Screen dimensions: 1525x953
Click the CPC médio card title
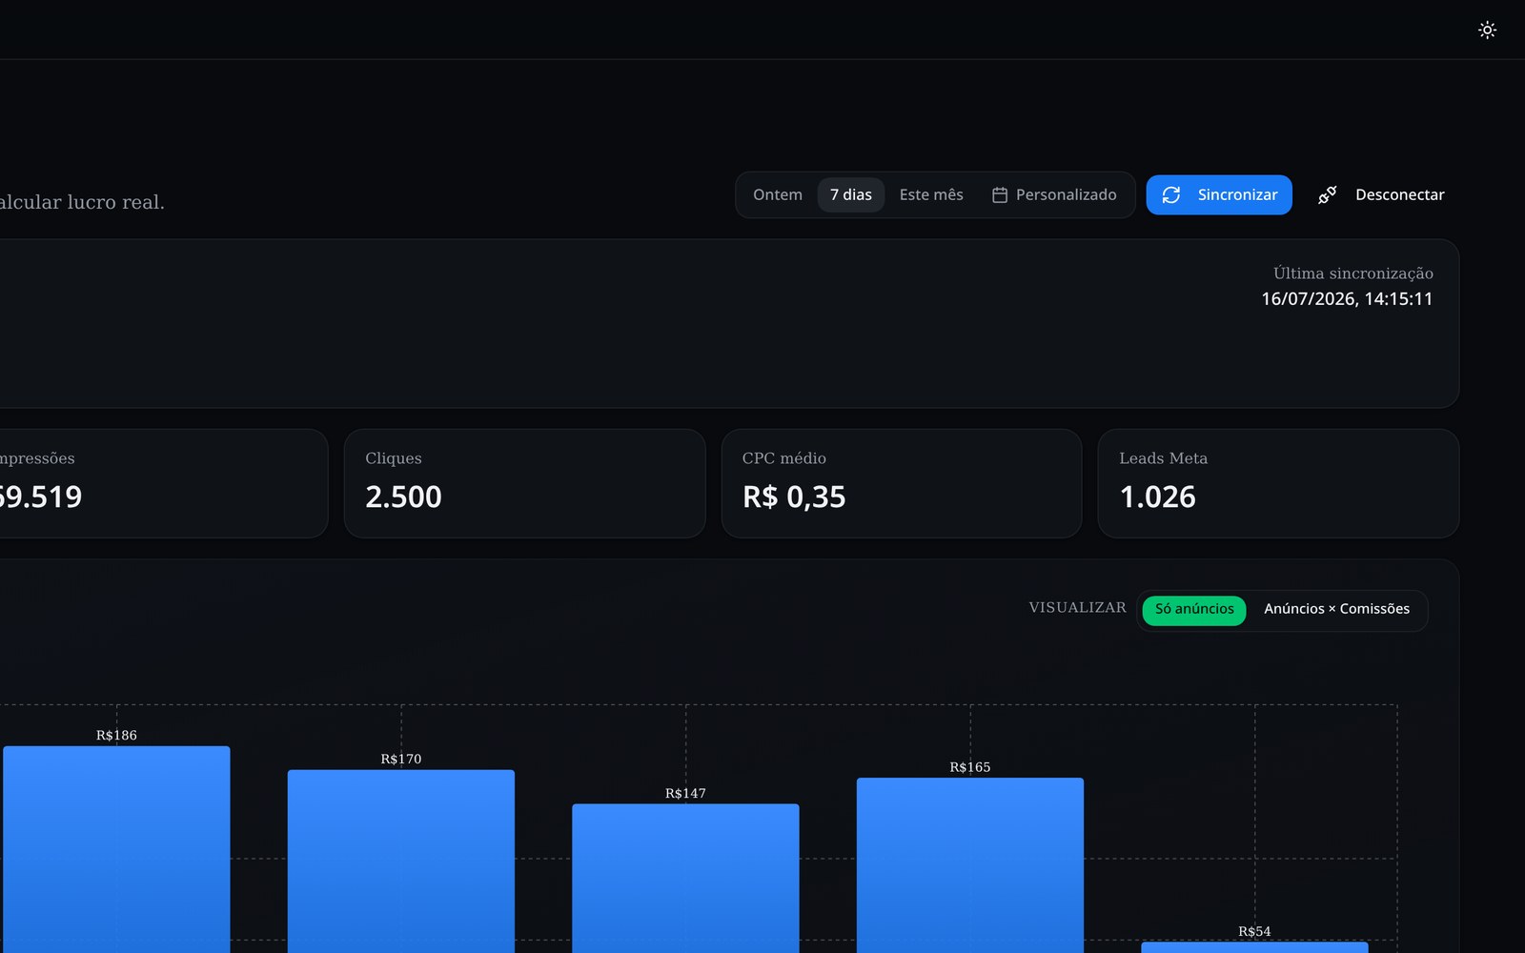[784, 458]
